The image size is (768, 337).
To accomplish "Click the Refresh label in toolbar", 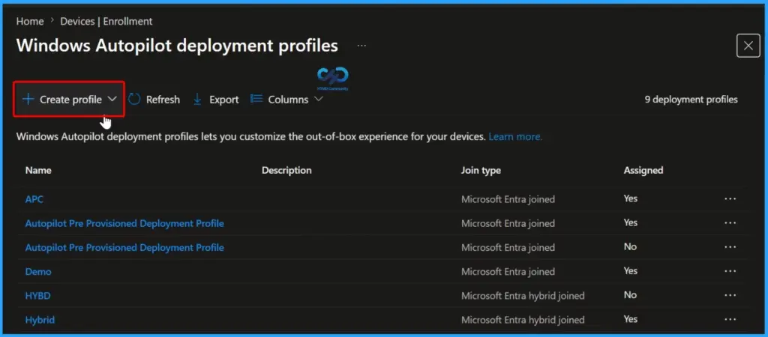I will pyautogui.click(x=163, y=100).
